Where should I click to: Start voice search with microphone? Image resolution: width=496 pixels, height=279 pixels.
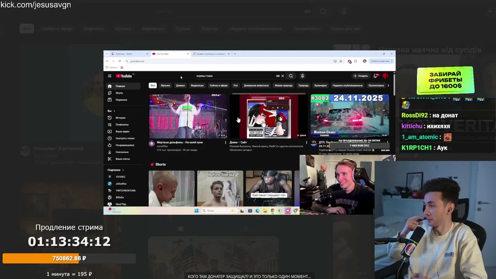pos(302,76)
